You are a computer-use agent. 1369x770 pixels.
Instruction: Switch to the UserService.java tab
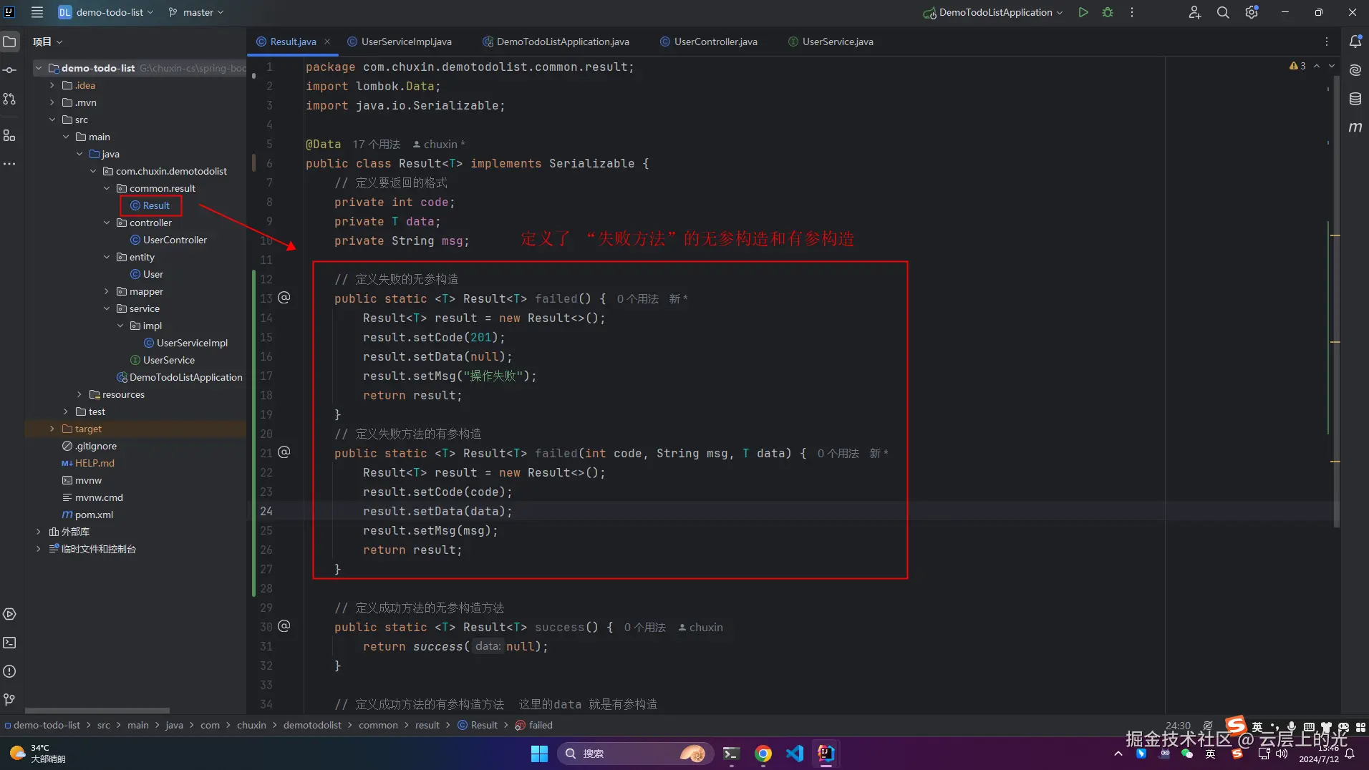click(x=831, y=42)
